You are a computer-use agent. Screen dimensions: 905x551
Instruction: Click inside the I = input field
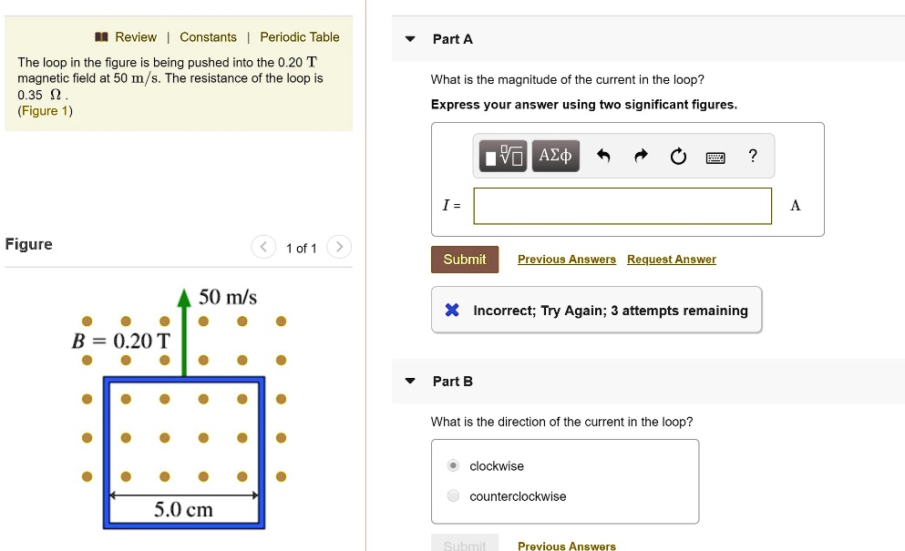pos(622,206)
